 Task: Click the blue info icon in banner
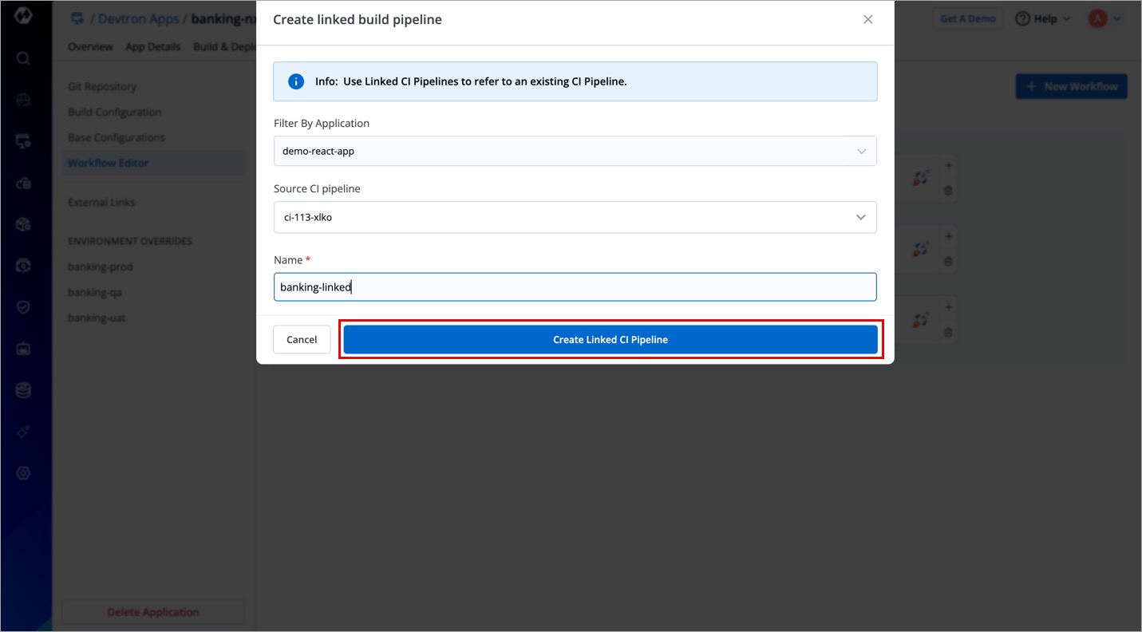(296, 81)
